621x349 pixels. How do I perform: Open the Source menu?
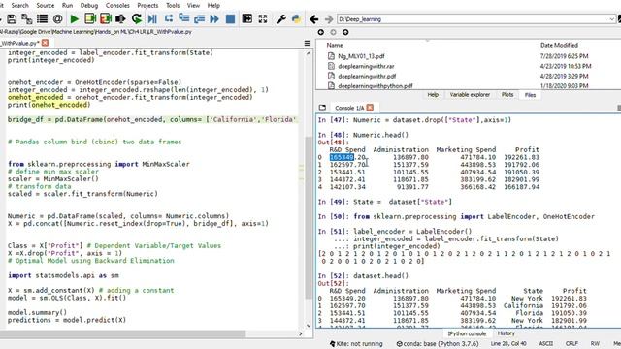pyautogui.click(x=46, y=5)
